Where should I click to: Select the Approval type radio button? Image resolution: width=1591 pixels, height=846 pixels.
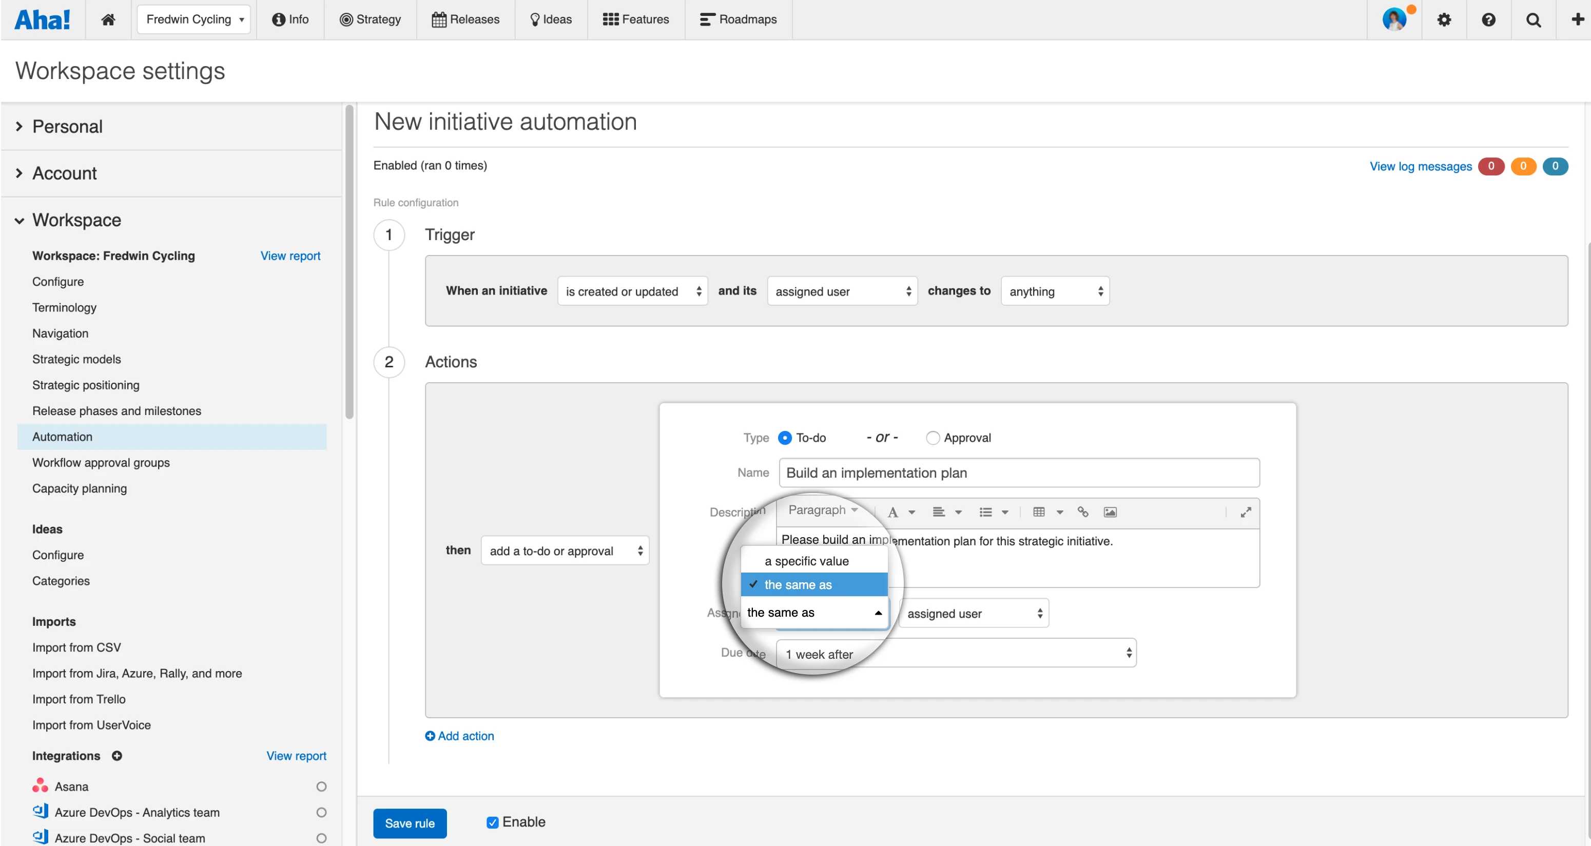coord(933,438)
